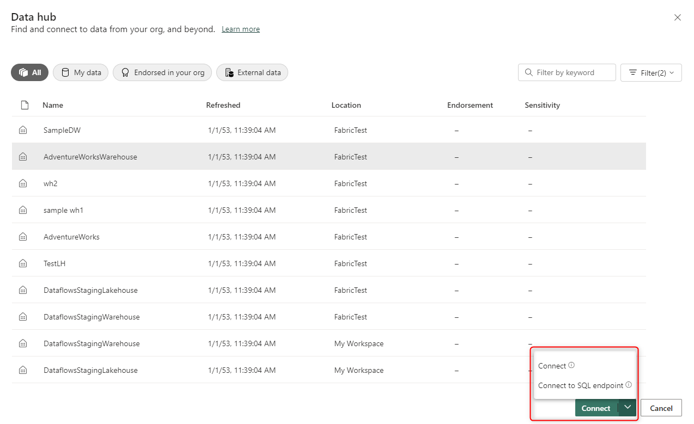This screenshot has width=694, height=424.
Task: Click info icon next to SQL endpoint option
Action: pyautogui.click(x=629, y=385)
